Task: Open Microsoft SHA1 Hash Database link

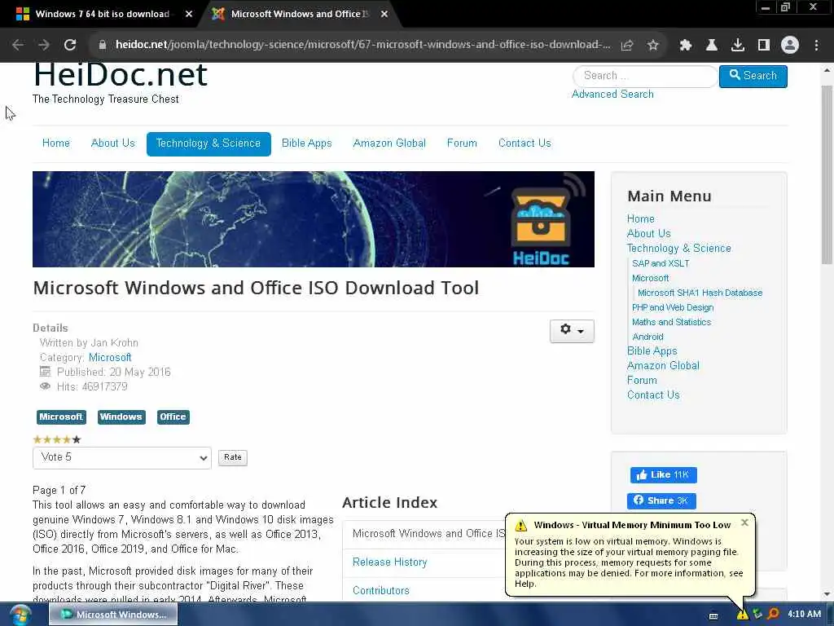Action: 700,293
